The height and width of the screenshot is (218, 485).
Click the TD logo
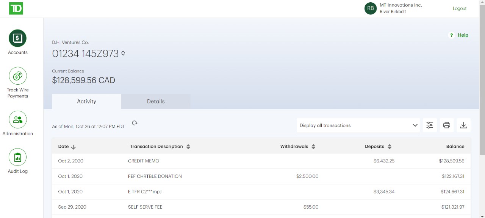click(16, 8)
